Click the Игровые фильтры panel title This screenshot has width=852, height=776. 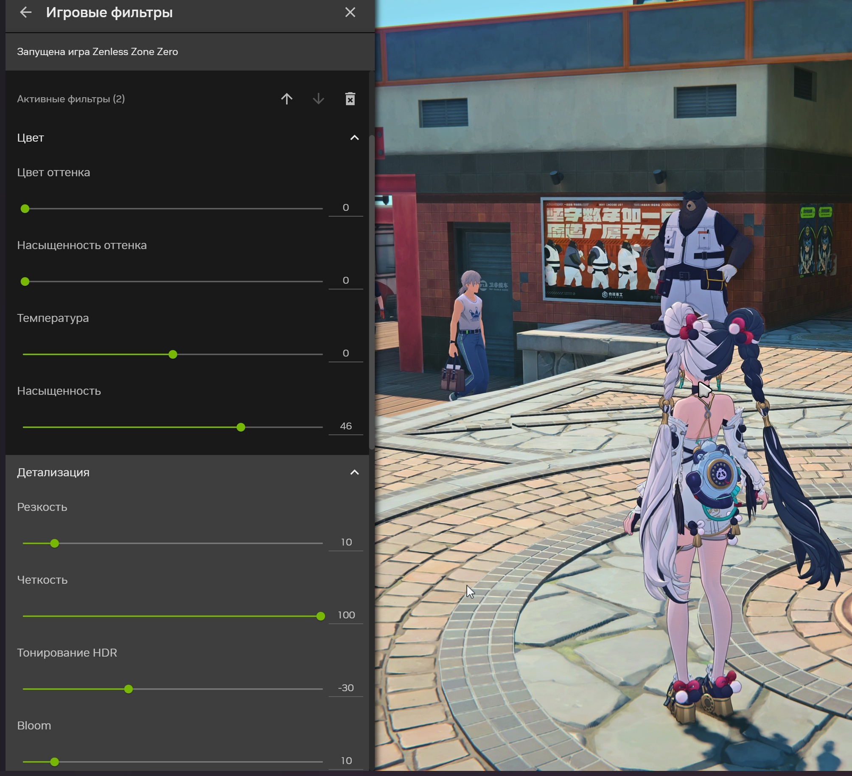pyautogui.click(x=109, y=12)
